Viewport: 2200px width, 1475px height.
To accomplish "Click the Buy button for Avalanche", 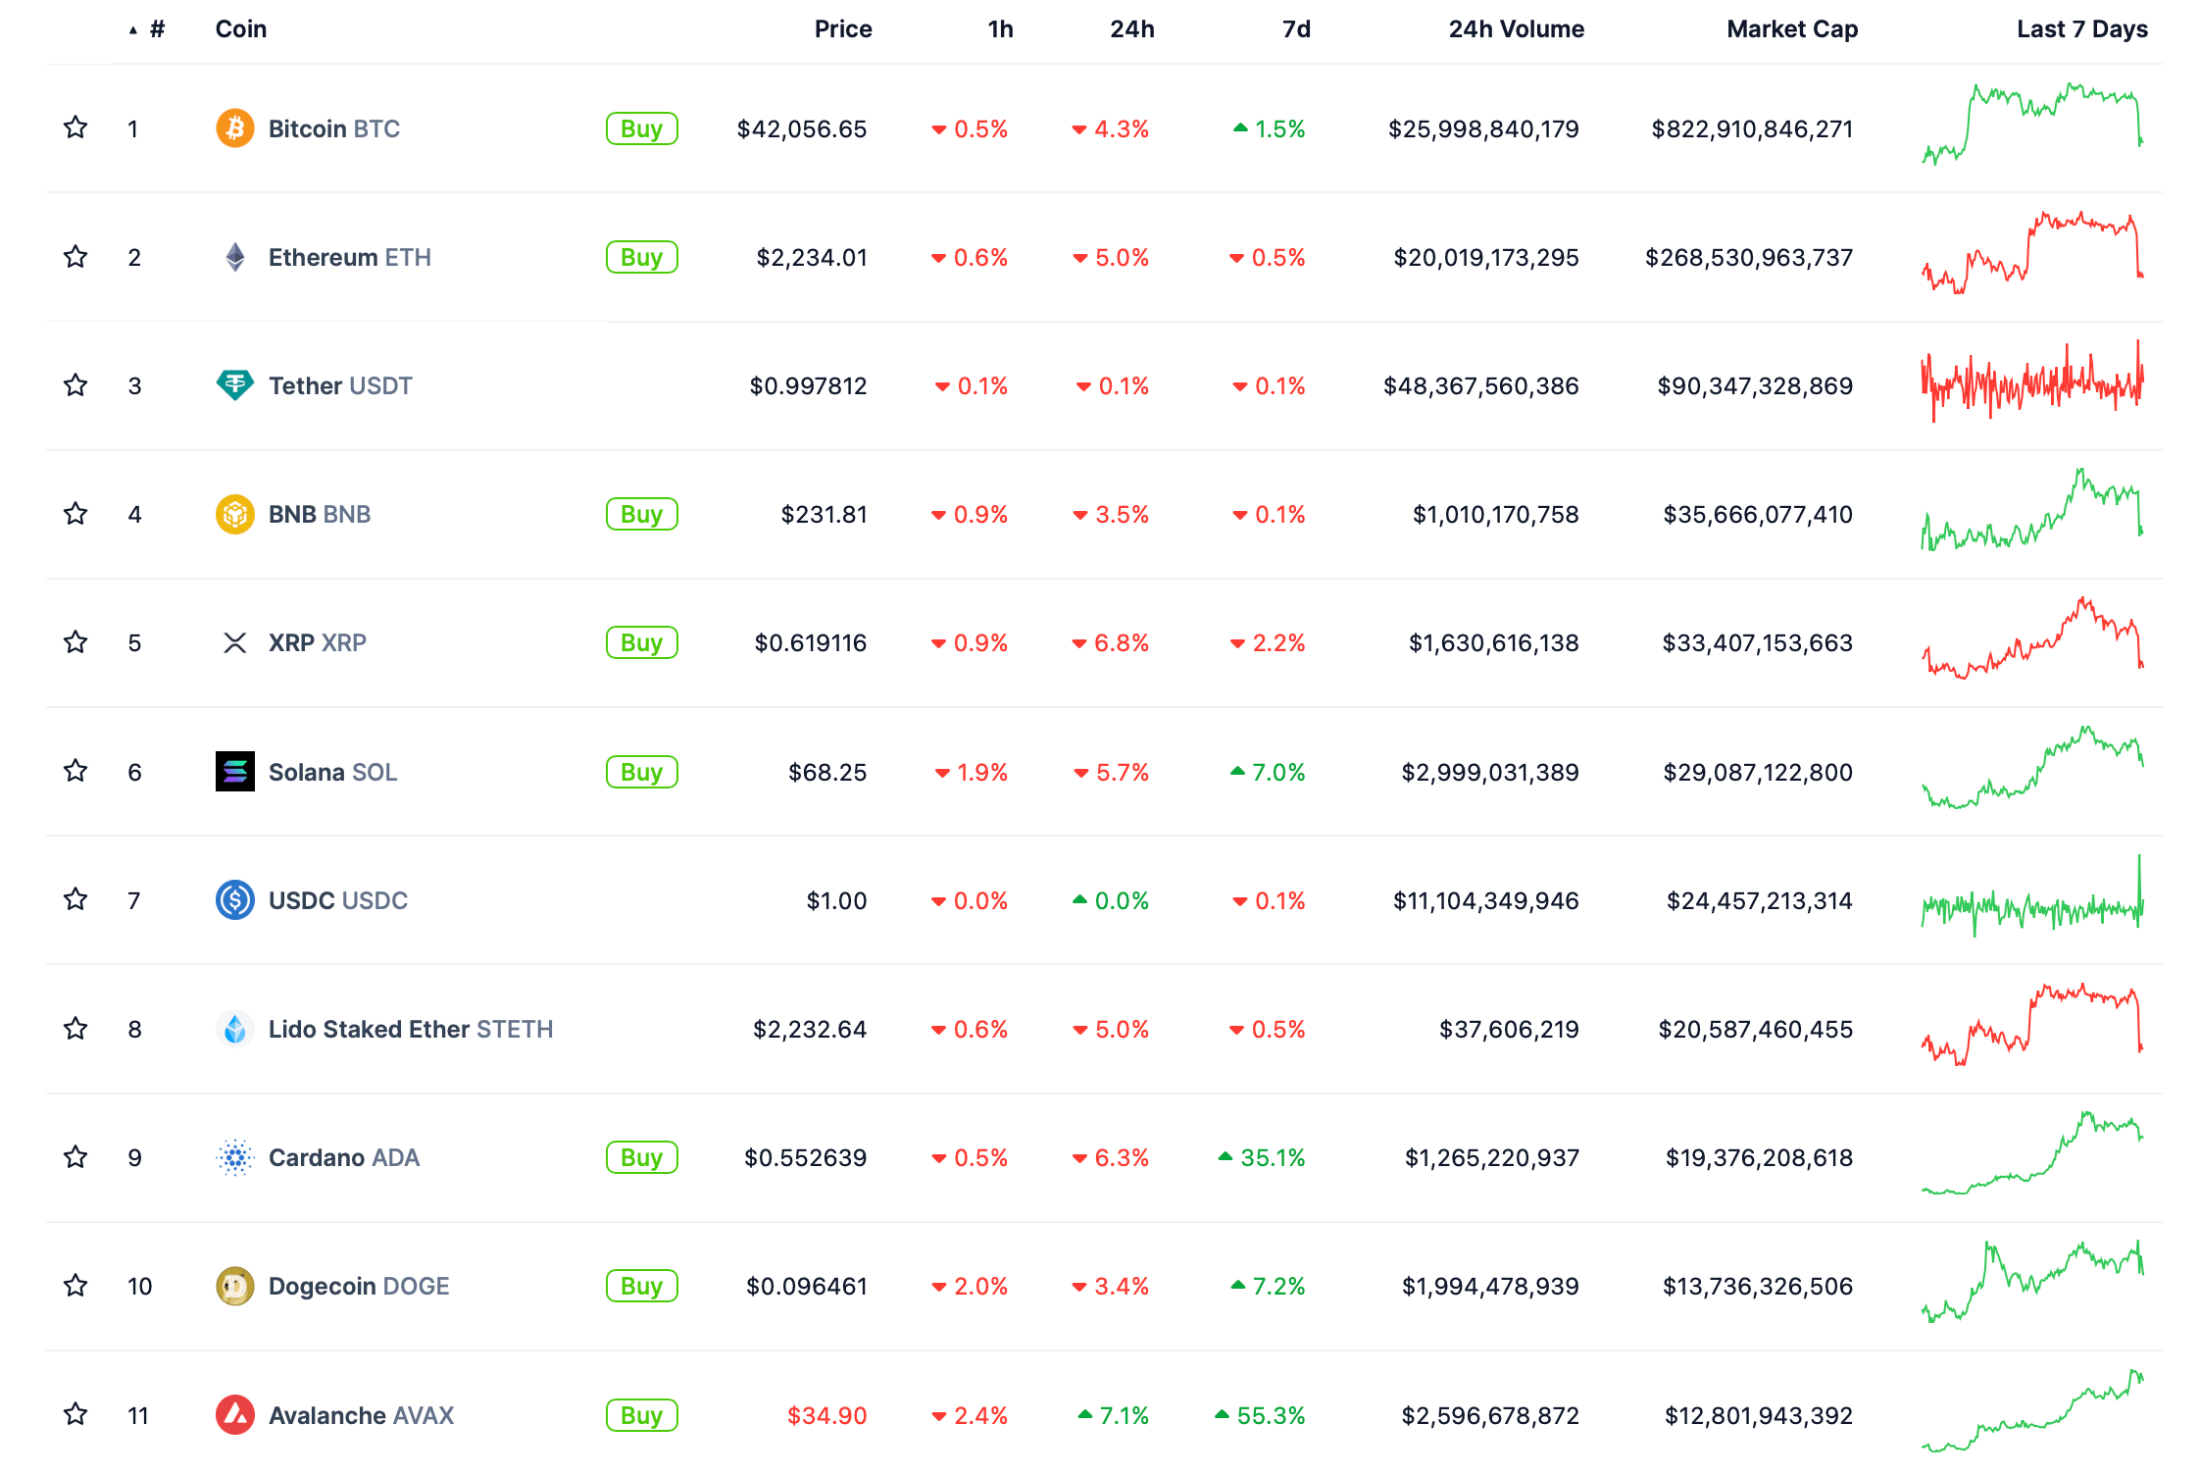I will 641,1415.
